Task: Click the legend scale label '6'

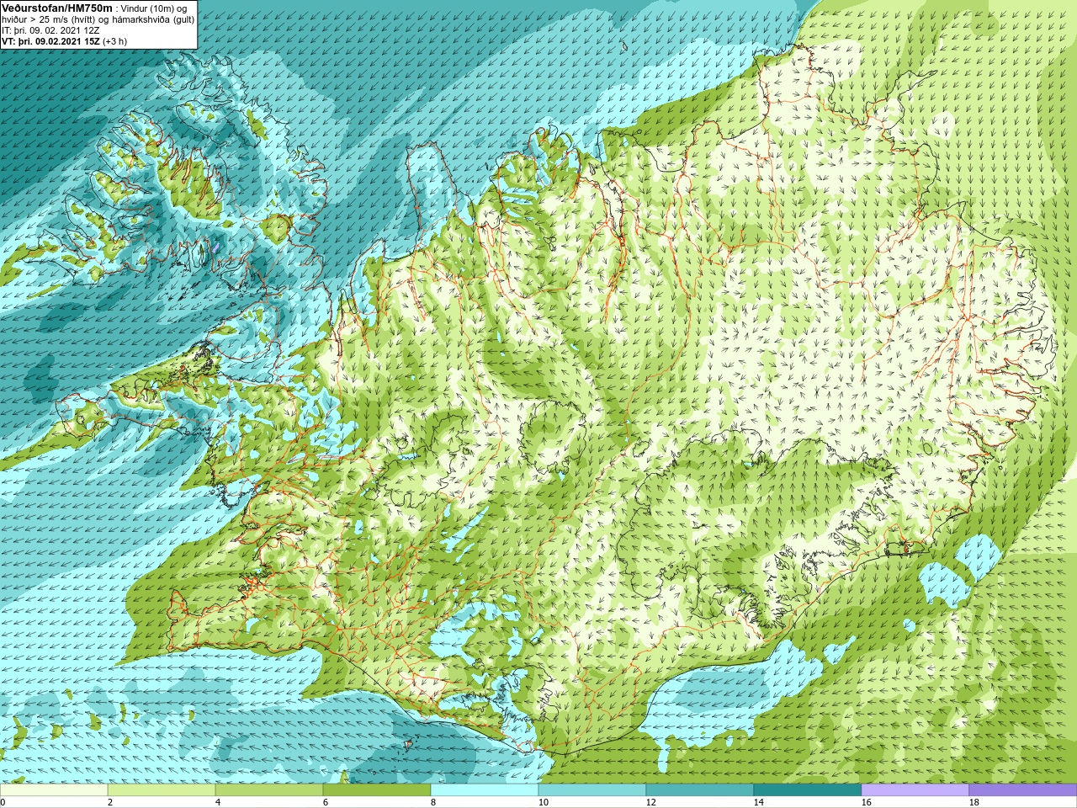Action: pyautogui.click(x=326, y=802)
